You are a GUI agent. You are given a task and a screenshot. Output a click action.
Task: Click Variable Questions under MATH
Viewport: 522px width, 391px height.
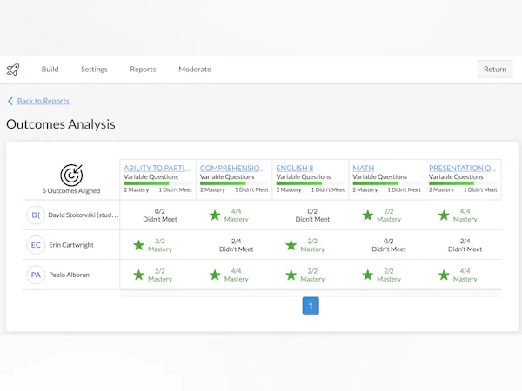click(x=379, y=177)
